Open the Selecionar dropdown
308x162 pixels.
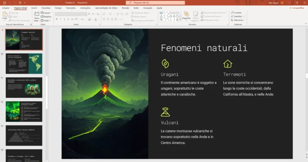pos(237,20)
